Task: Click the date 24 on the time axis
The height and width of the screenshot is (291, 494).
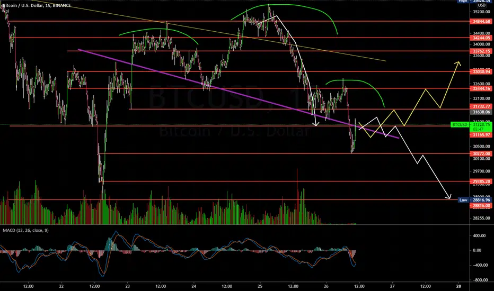Action: click(x=193, y=286)
